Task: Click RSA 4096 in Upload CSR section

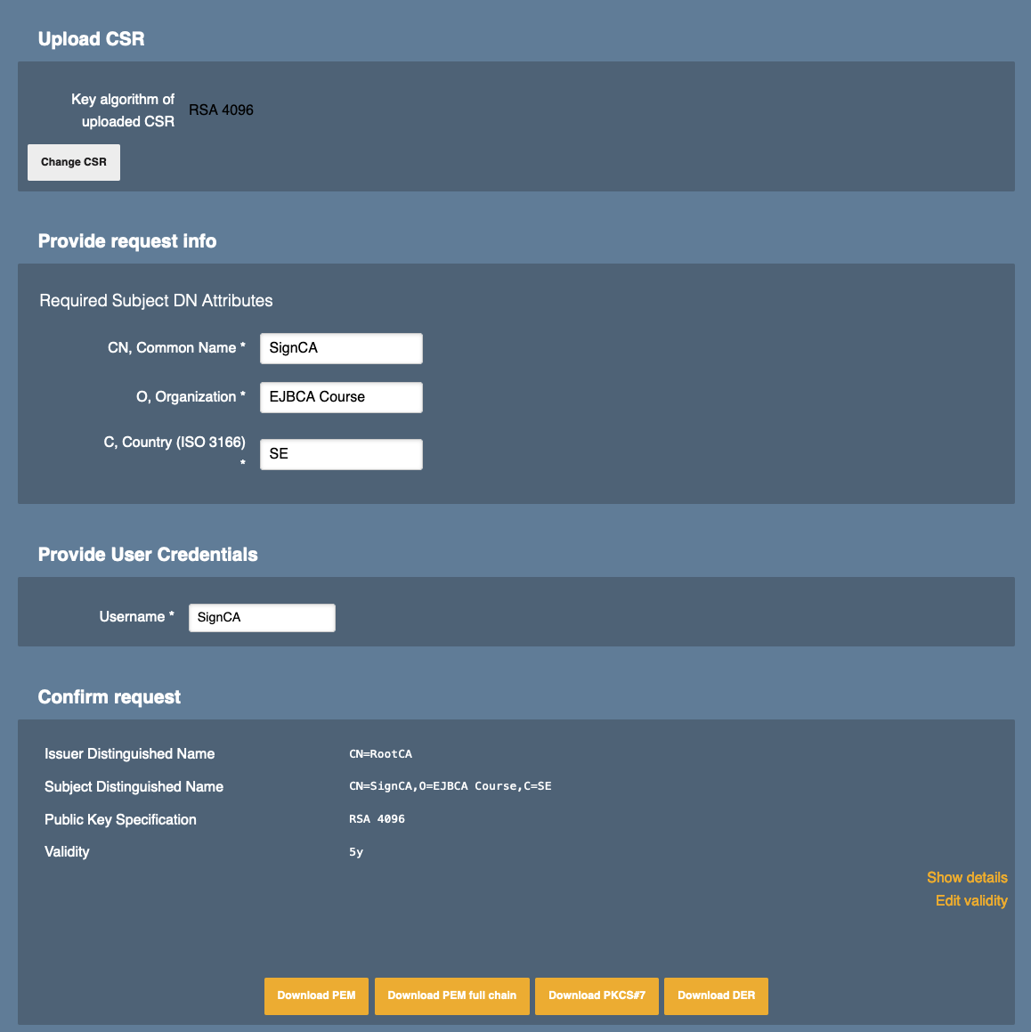Action: point(221,110)
